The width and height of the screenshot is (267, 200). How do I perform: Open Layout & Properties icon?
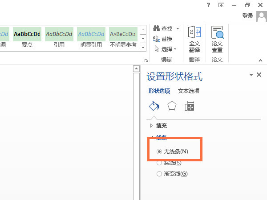point(190,106)
